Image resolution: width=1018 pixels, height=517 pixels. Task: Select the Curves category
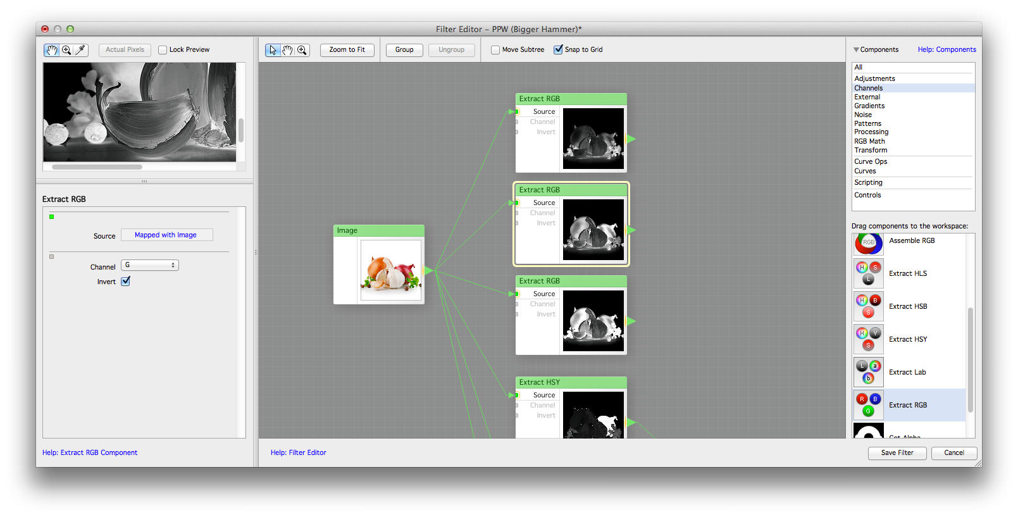(x=913, y=171)
